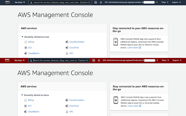Open the Support menu in the production header

click(x=177, y=60)
